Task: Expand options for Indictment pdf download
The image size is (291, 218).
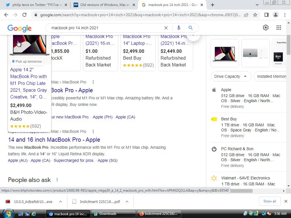Action: point(127,202)
